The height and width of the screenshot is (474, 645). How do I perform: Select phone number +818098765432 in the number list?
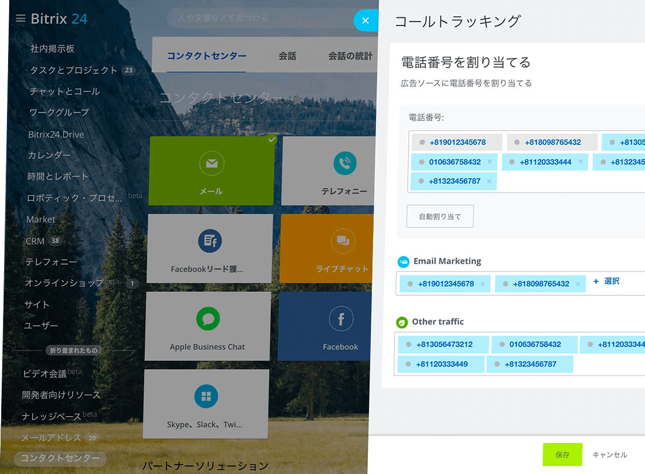point(552,143)
